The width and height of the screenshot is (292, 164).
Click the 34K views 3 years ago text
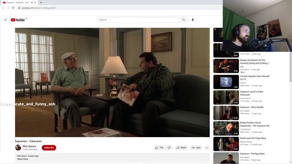[x=27, y=156]
